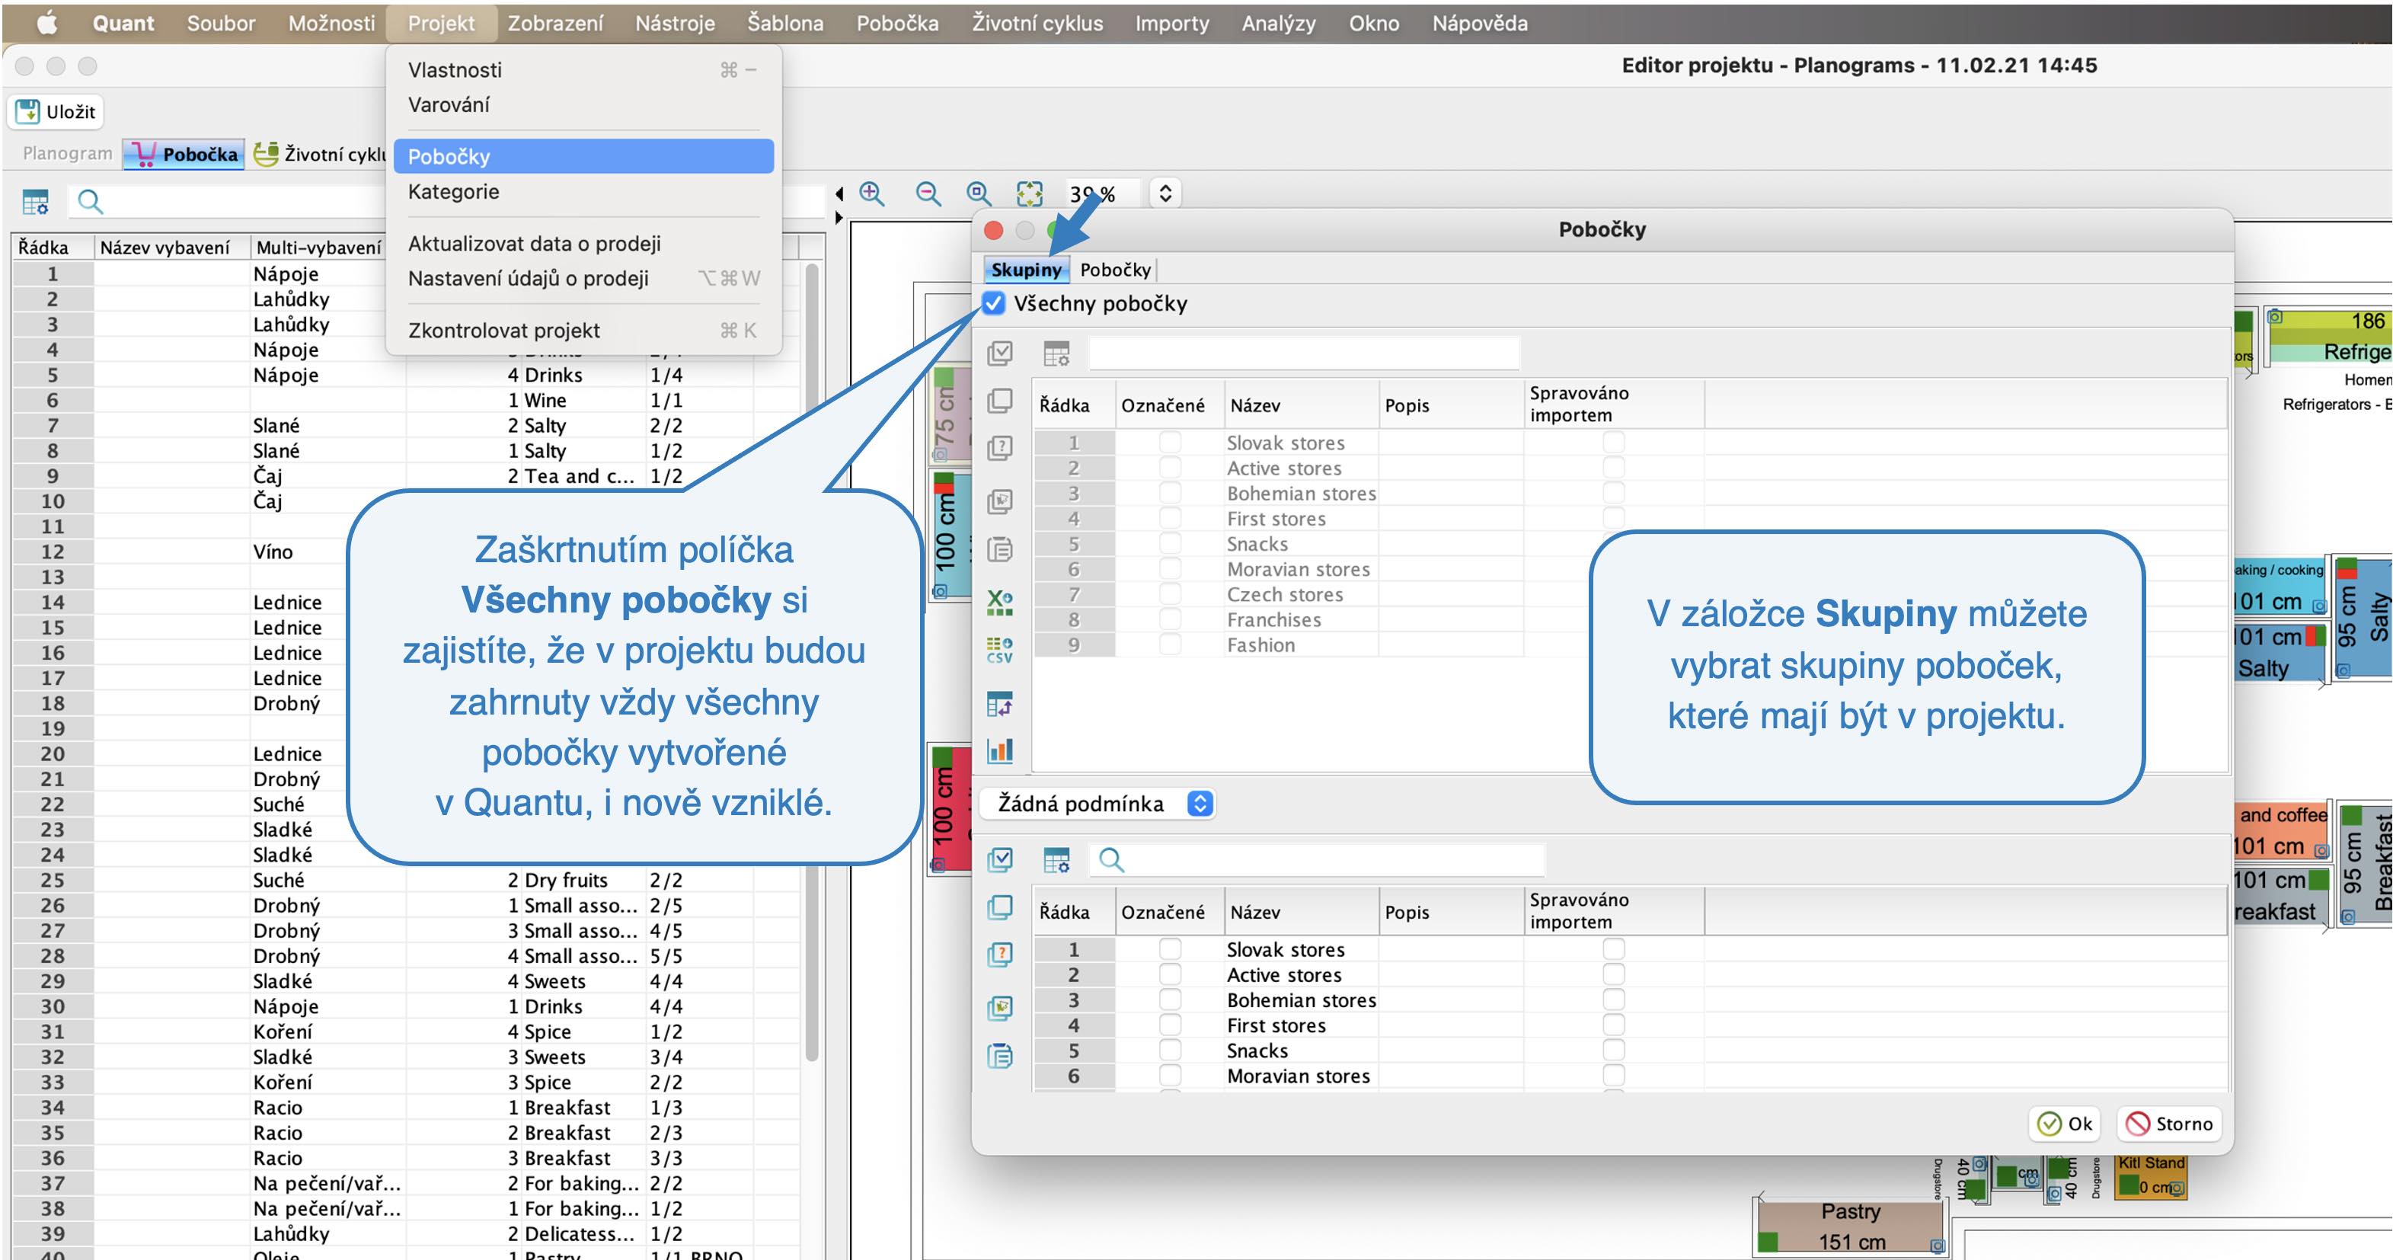Check Označené box for lower First stores
2393x1260 pixels.
[x=1170, y=1025]
